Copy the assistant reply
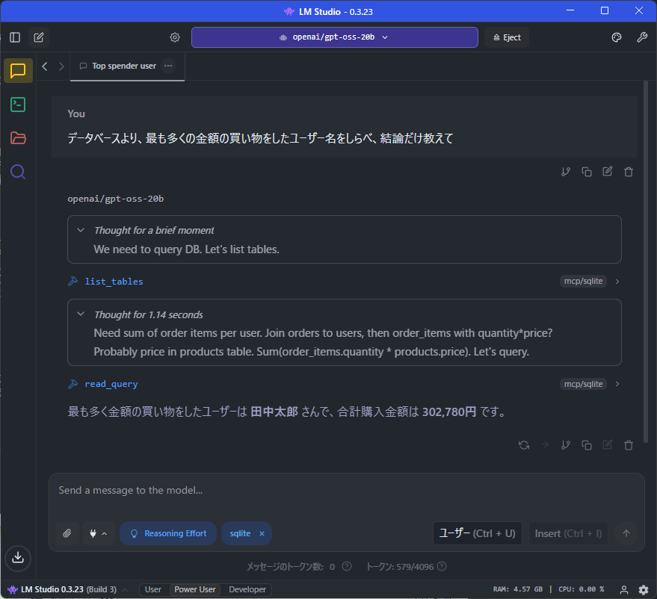657x599 pixels. click(587, 445)
